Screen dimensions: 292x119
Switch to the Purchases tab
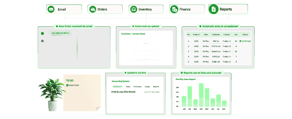click(x=137, y=87)
